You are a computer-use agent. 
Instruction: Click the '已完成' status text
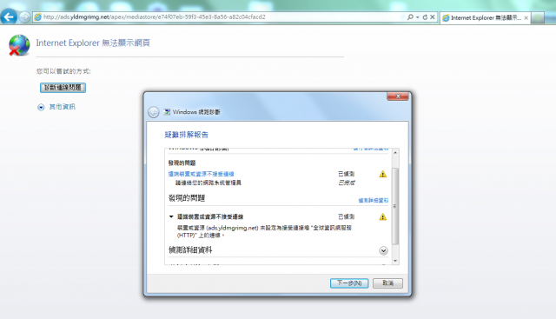pos(347,183)
